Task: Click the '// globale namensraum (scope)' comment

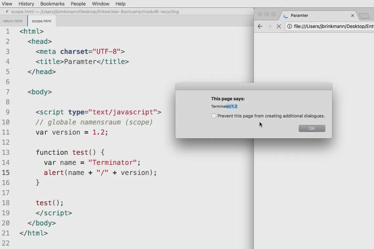Action: pos(94,122)
